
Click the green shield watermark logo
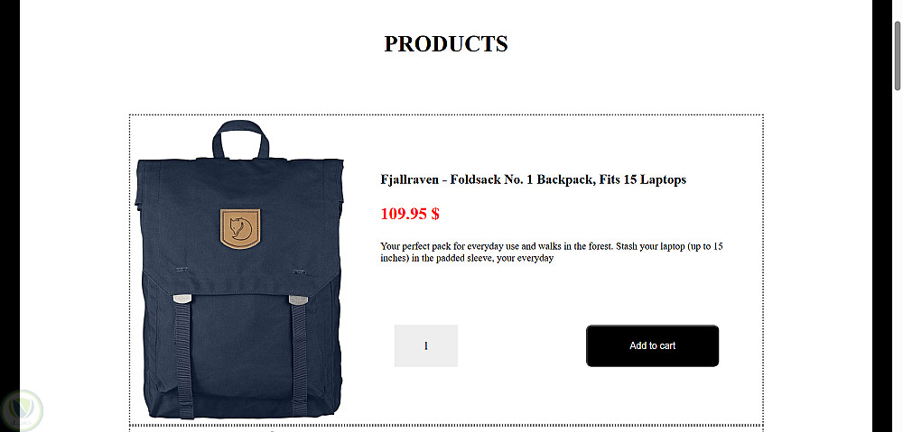(x=22, y=410)
